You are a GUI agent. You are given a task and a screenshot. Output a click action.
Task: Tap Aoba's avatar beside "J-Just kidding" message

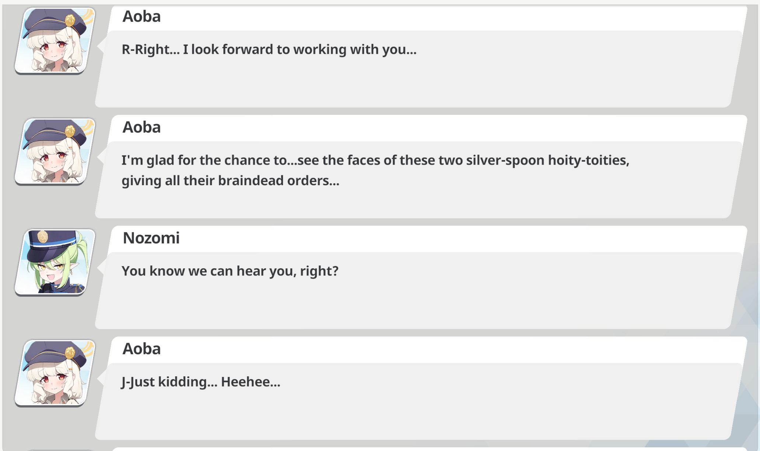(55, 373)
